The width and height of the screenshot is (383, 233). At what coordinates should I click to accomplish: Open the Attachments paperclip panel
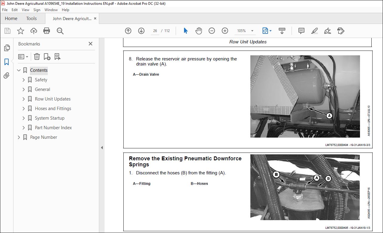click(7, 76)
